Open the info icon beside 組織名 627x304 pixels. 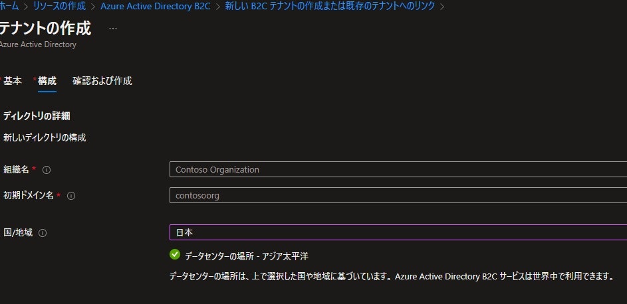47,170
